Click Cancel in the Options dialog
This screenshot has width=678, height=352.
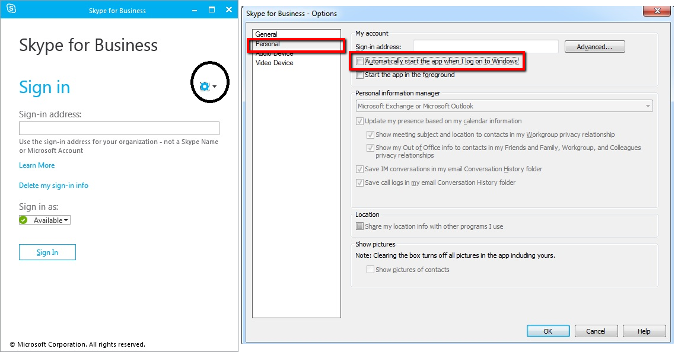pyautogui.click(x=596, y=331)
